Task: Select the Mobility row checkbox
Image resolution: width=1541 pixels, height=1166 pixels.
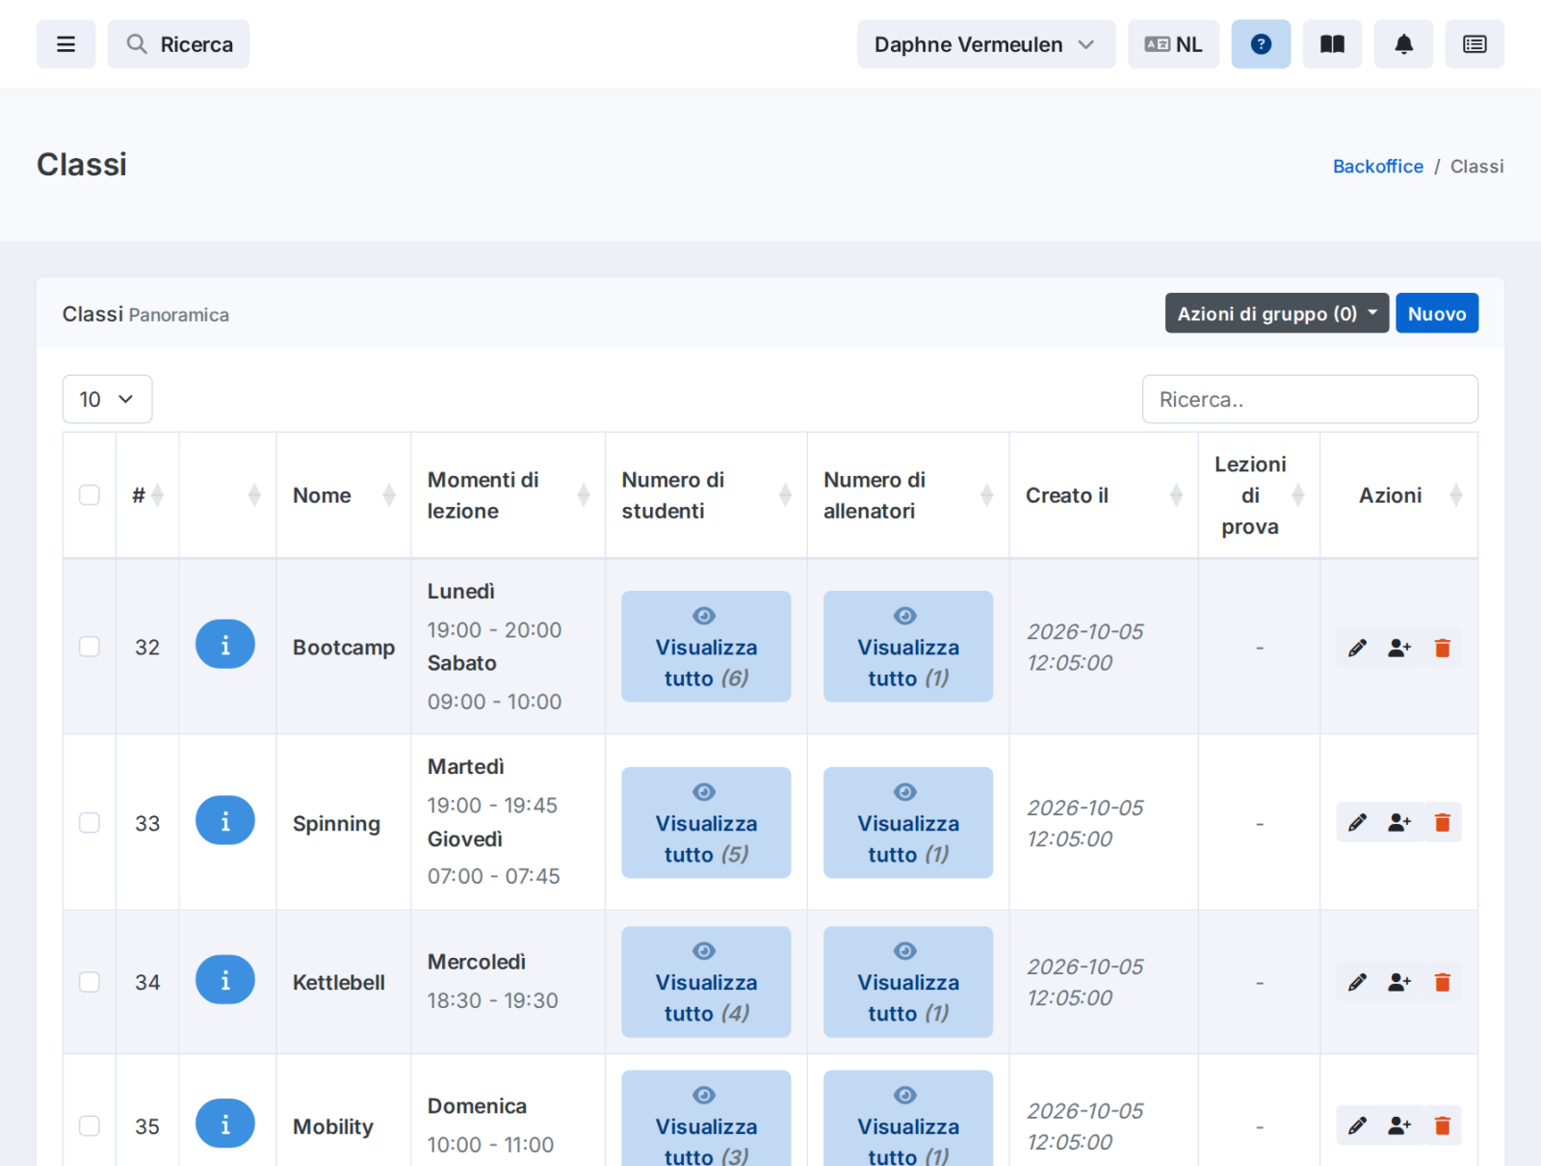Action: click(90, 1126)
